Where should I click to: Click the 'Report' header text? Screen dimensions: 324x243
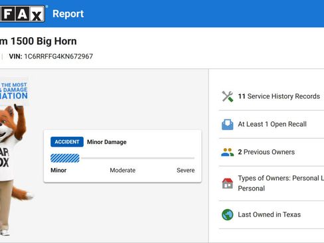click(68, 14)
